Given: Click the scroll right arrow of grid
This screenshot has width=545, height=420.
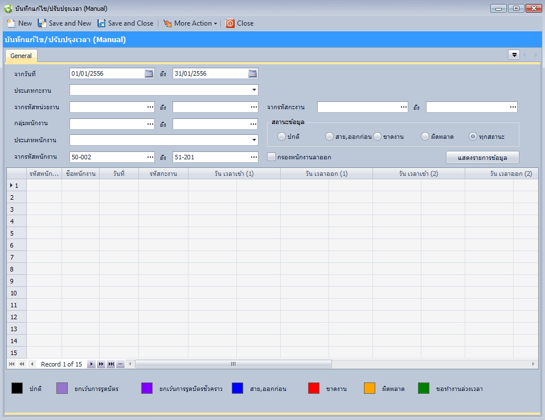Looking at the screenshot, I should pos(533,364).
